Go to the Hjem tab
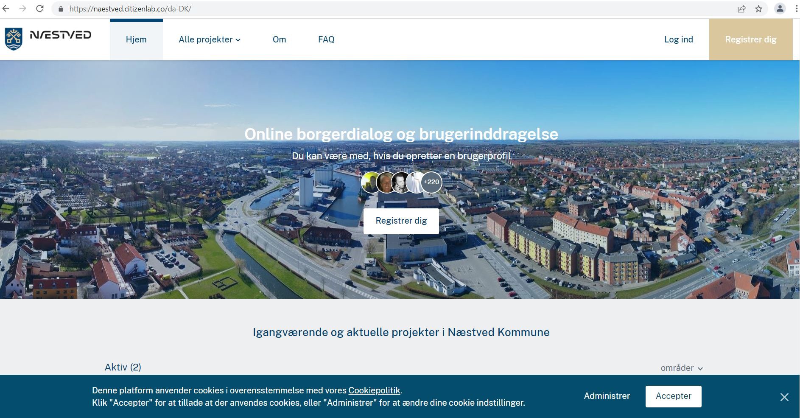The image size is (800, 418). click(136, 39)
